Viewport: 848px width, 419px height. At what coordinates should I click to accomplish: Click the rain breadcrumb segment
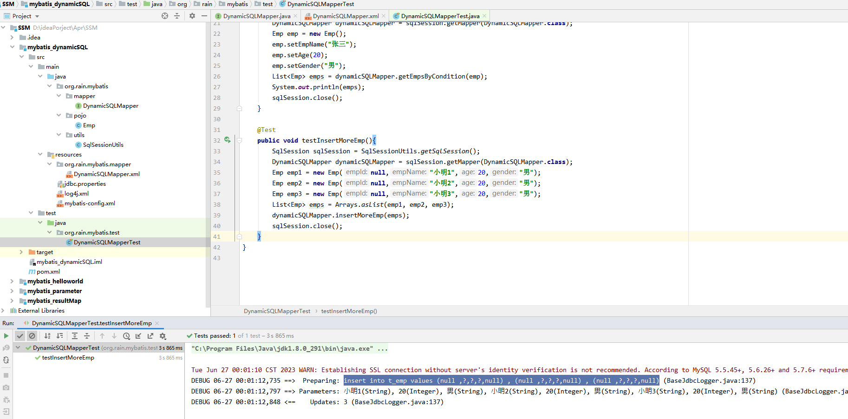pyautogui.click(x=207, y=4)
